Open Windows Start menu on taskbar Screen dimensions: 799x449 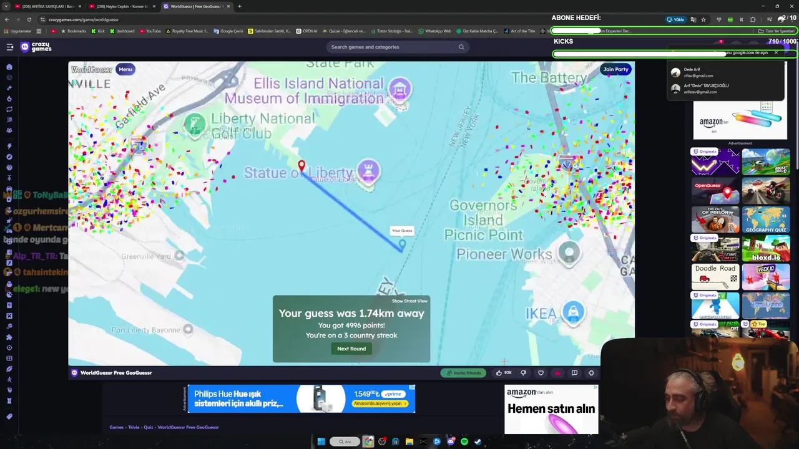click(x=321, y=442)
